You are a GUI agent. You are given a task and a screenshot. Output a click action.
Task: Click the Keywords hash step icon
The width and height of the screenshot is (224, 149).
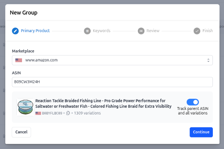87,31
